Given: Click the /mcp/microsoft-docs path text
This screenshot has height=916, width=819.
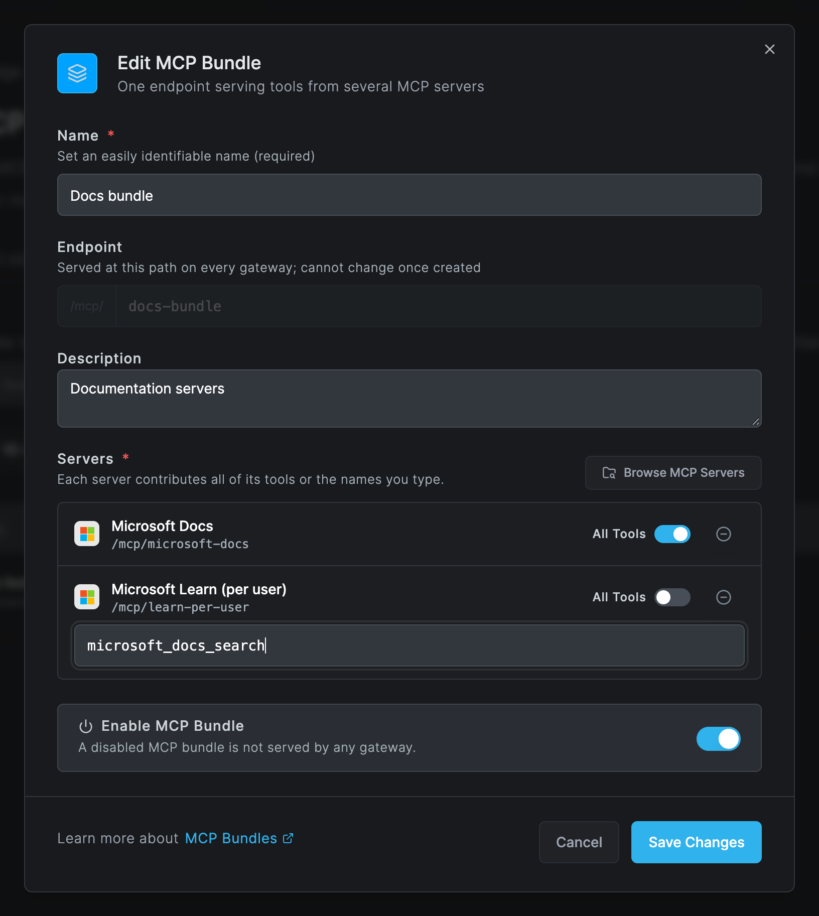Looking at the screenshot, I should coord(180,544).
